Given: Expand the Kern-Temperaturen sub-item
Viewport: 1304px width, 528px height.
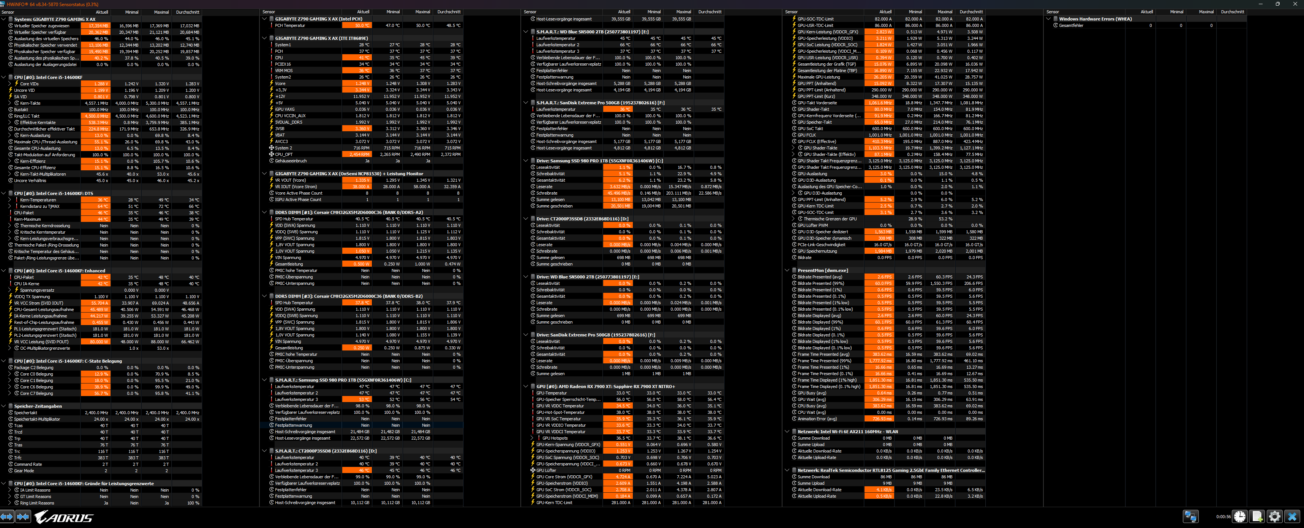Looking at the screenshot, I should [x=9, y=200].
